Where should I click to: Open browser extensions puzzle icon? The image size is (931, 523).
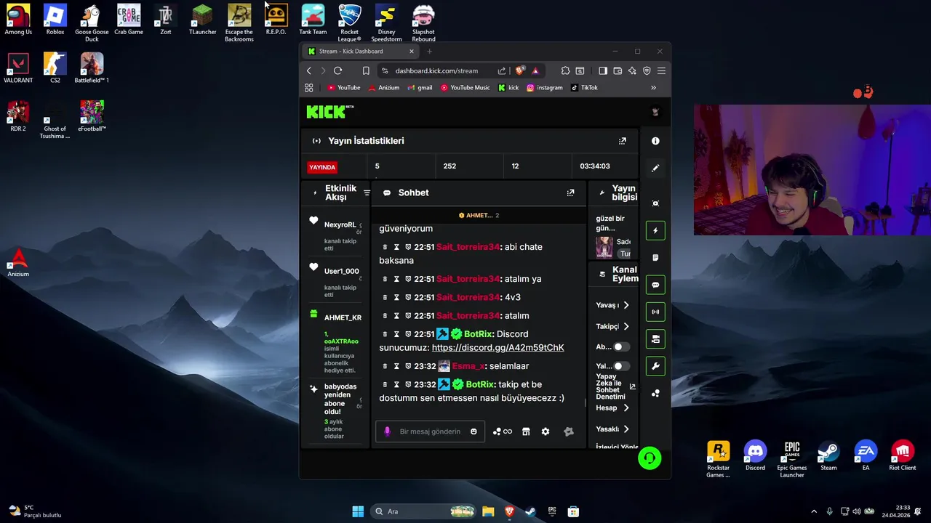pos(565,70)
